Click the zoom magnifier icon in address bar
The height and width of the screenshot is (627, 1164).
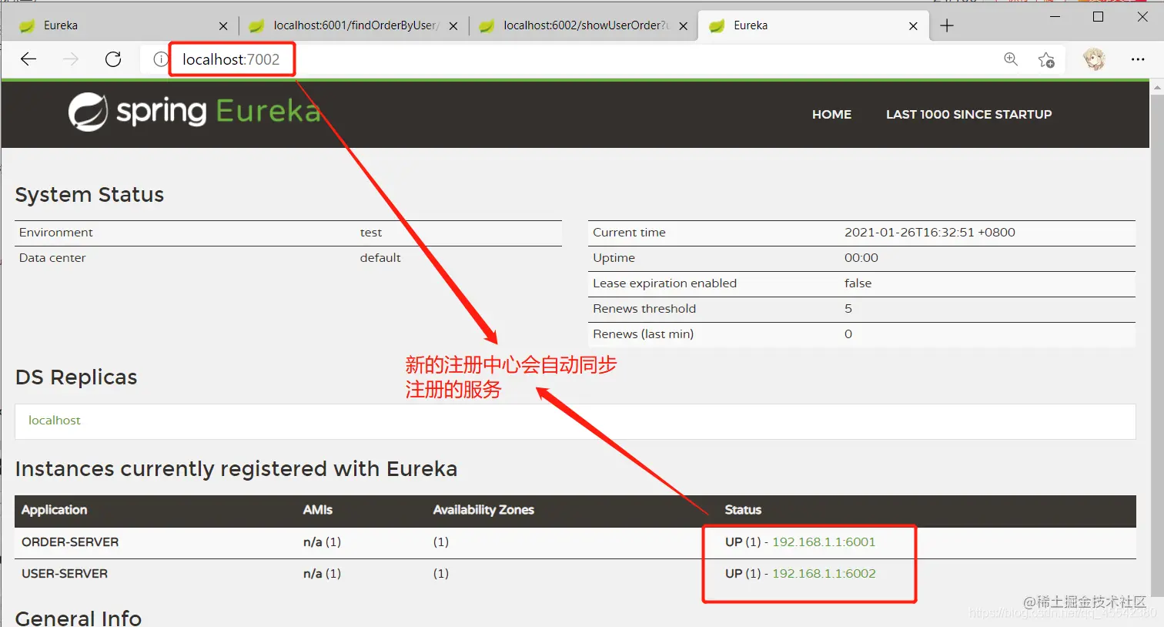click(x=1011, y=59)
